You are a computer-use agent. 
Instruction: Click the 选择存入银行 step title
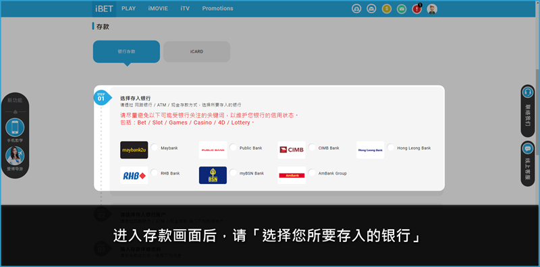pos(136,98)
